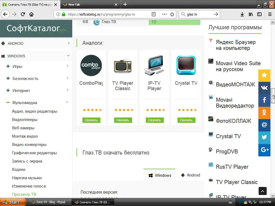Open ProgDVB program link
The width and height of the screenshot is (275, 206).
pyautogui.click(x=227, y=152)
